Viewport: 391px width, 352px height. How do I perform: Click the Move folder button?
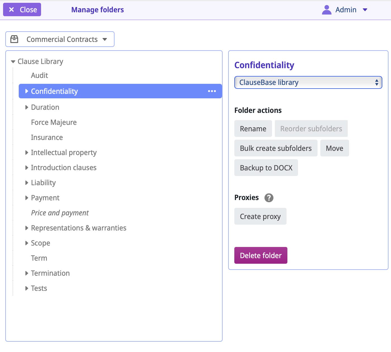(334, 148)
